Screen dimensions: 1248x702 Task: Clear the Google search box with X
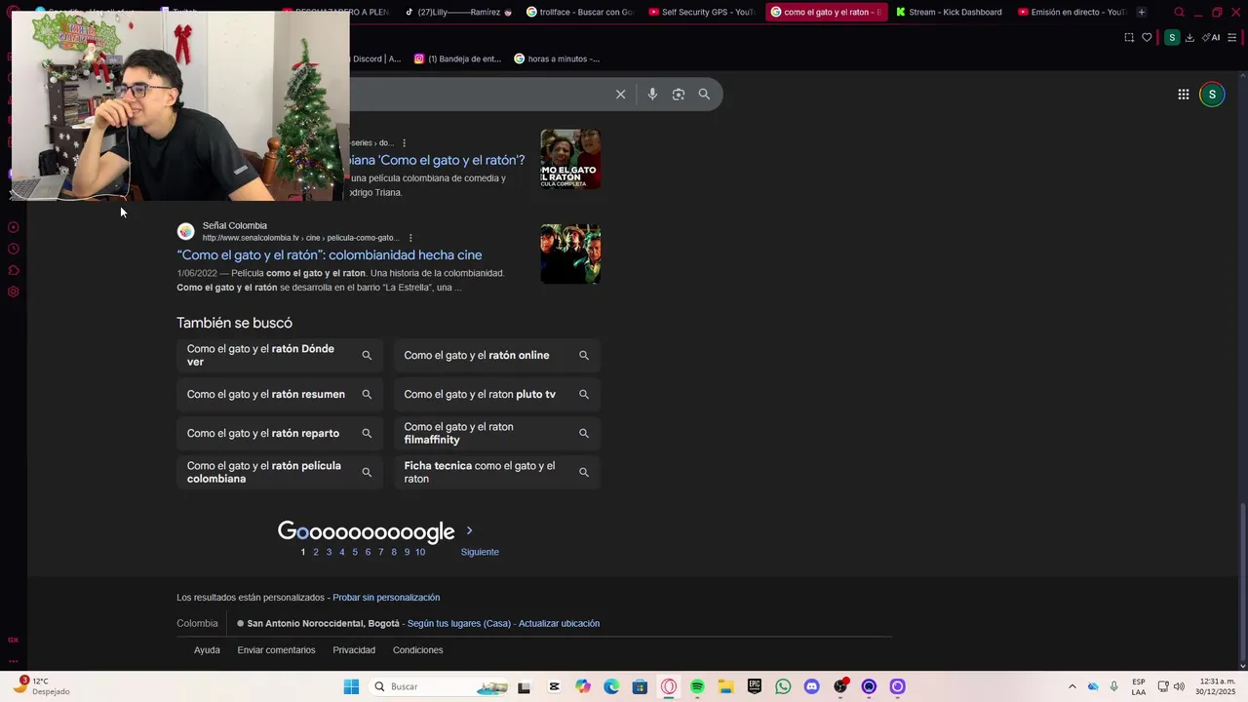coord(620,95)
